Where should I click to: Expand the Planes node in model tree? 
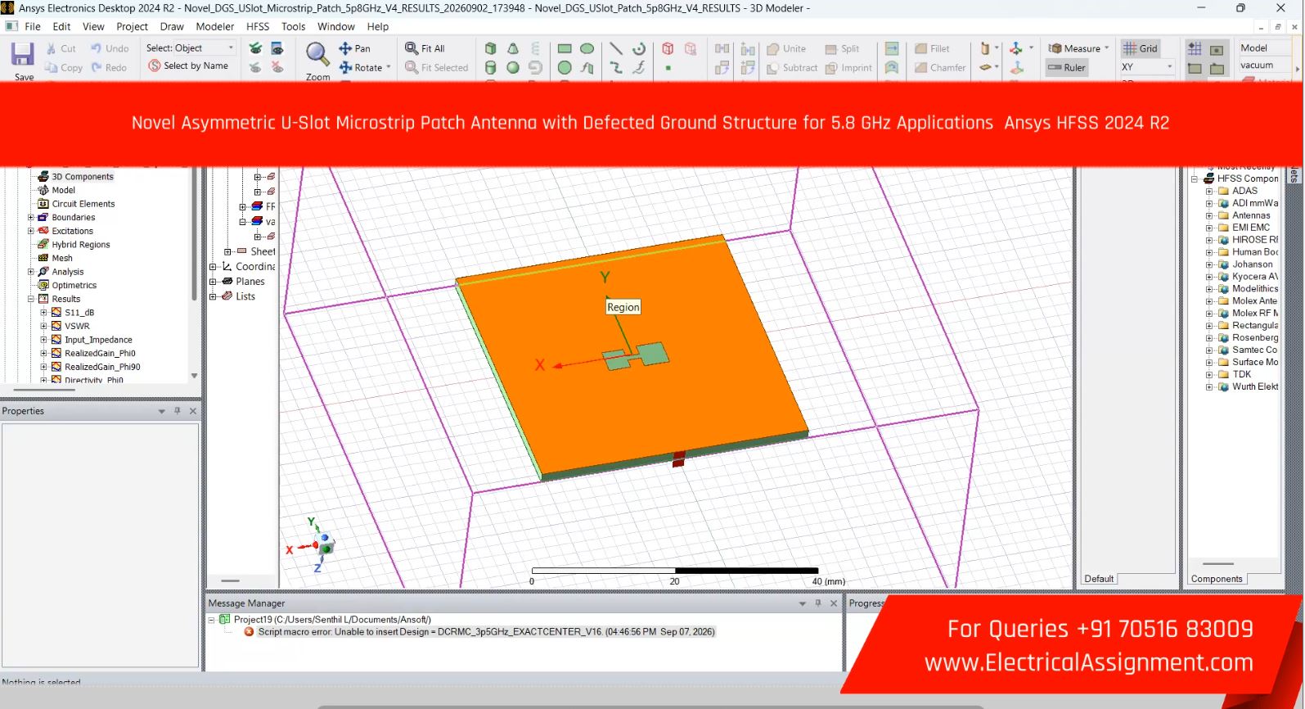tap(213, 282)
